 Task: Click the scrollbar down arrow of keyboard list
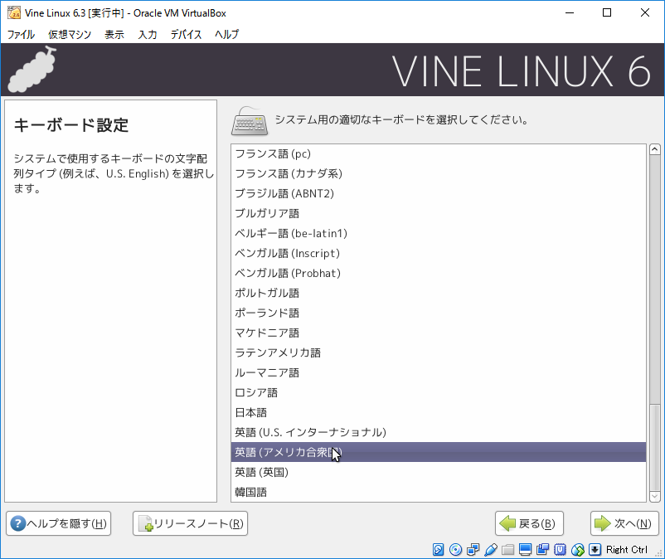coord(655,495)
